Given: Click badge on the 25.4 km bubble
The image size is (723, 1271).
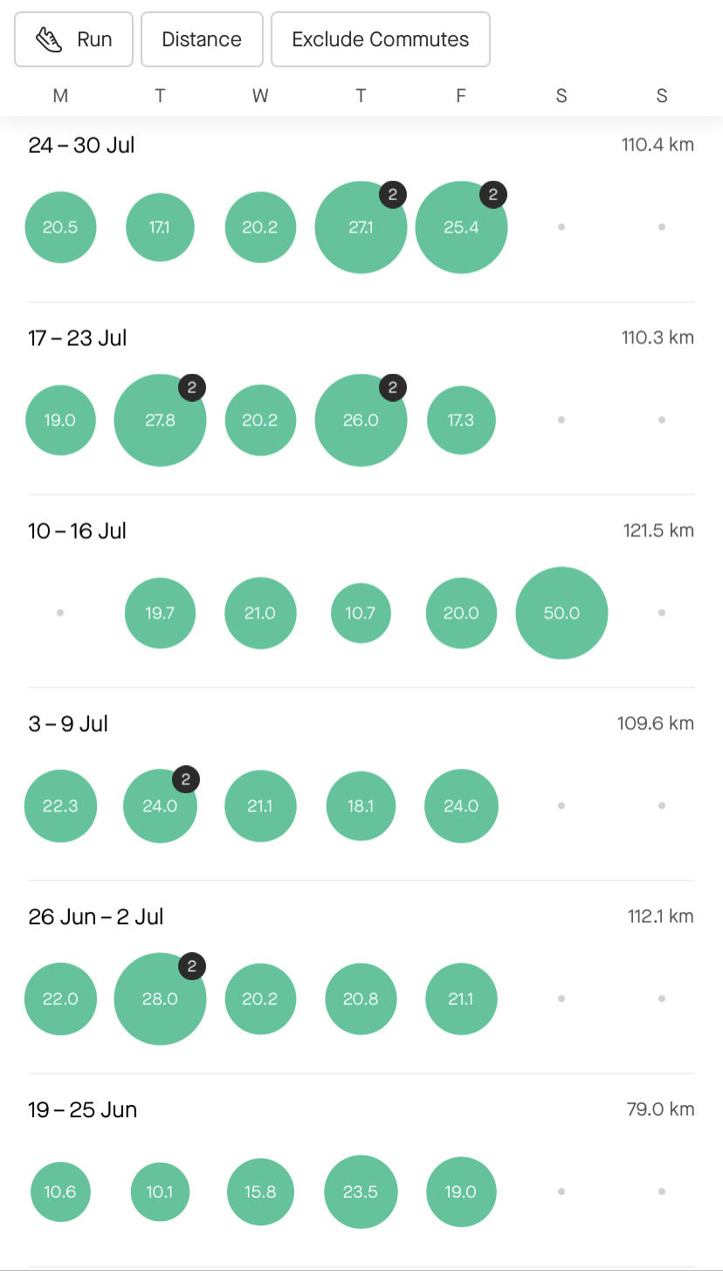Looking at the screenshot, I should tap(493, 195).
